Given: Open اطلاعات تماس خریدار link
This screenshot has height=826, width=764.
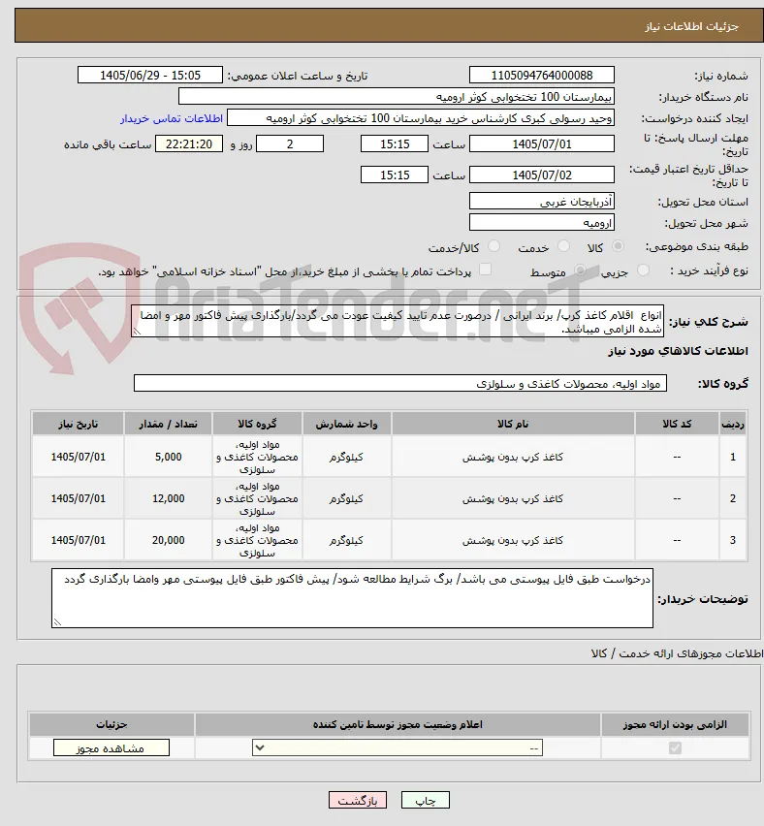Looking at the screenshot, I should coord(172,118).
